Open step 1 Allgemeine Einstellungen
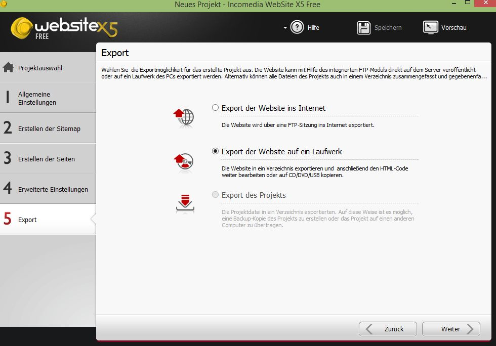This screenshot has width=496, height=346. click(x=48, y=98)
